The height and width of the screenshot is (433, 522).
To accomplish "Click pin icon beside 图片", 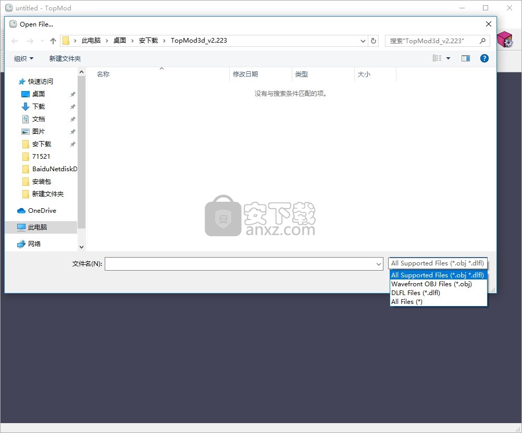I will coord(72,131).
